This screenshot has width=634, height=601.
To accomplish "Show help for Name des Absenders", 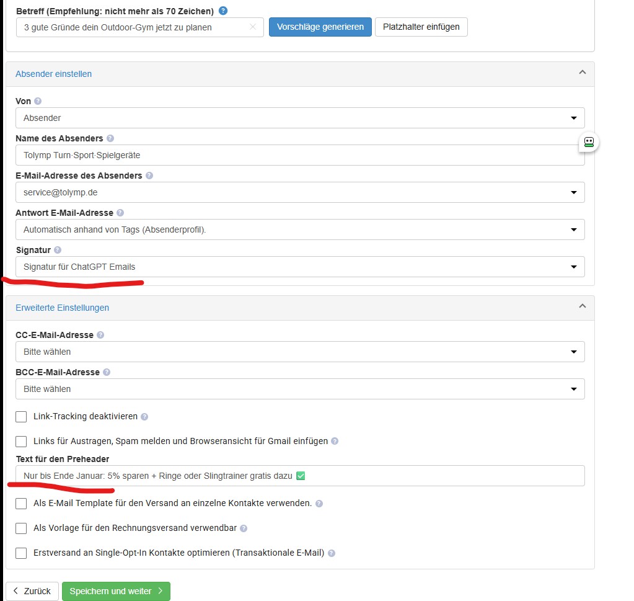I will point(110,138).
